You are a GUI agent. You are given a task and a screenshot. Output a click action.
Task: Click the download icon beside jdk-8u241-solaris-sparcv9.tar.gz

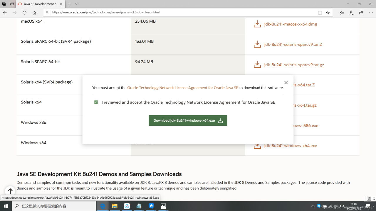pyautogui.click(x=257, y=64)
